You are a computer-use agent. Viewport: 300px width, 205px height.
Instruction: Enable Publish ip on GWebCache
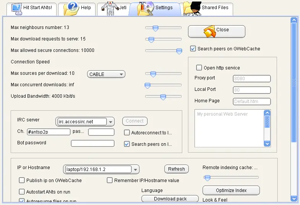coord(22,180)
